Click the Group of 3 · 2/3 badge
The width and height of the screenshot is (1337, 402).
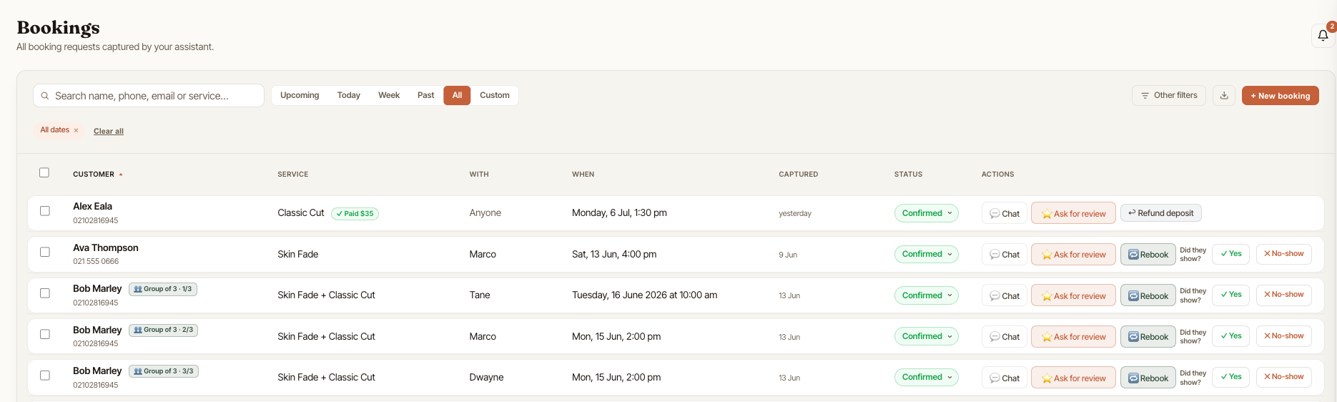(163, 330)
